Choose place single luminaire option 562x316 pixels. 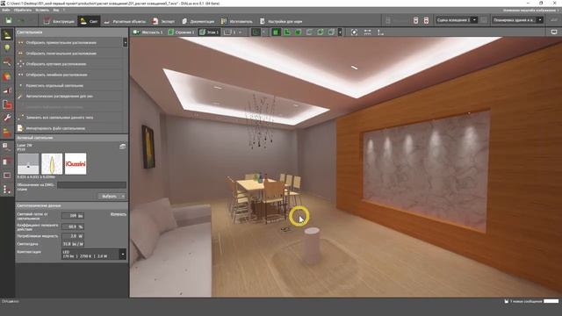click(x=69, y=86)
